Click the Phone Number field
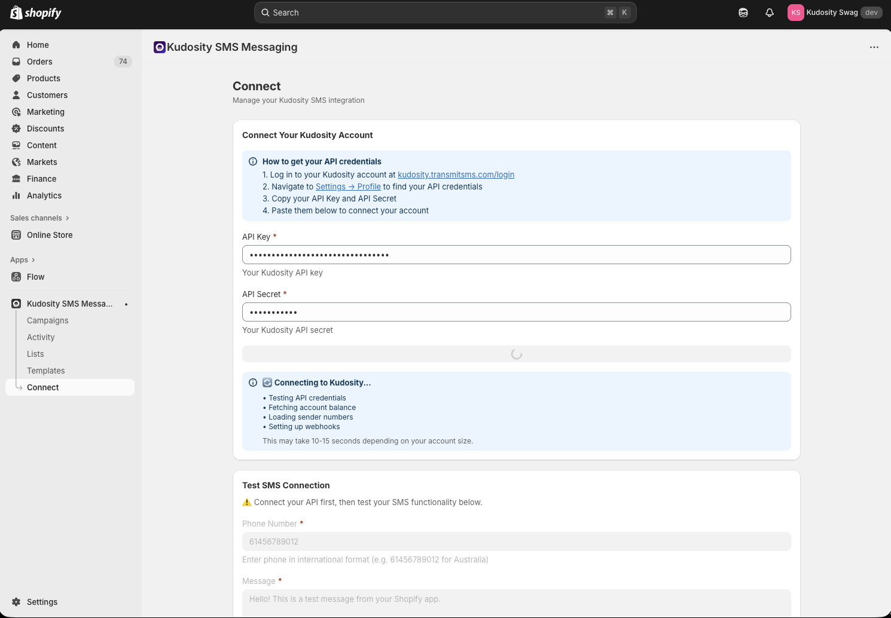Viewport: 891px width, 618px height. coord(517,541)
